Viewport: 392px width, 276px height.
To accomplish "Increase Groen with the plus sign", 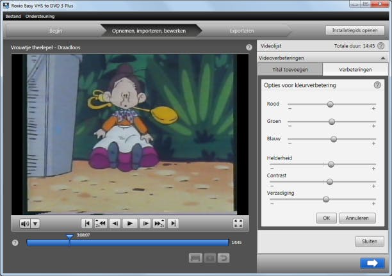I will [373, 126].
